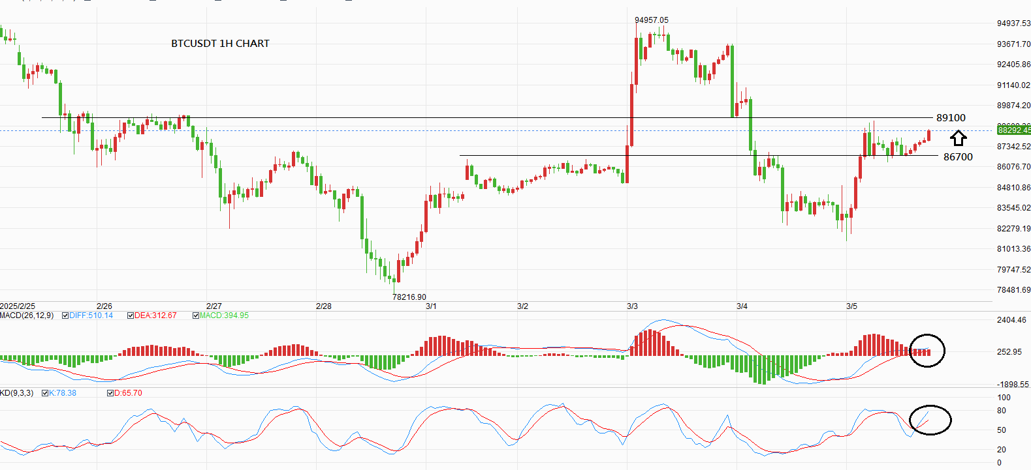Uncheck the DIFF line checkbox

tap(65, 316)
